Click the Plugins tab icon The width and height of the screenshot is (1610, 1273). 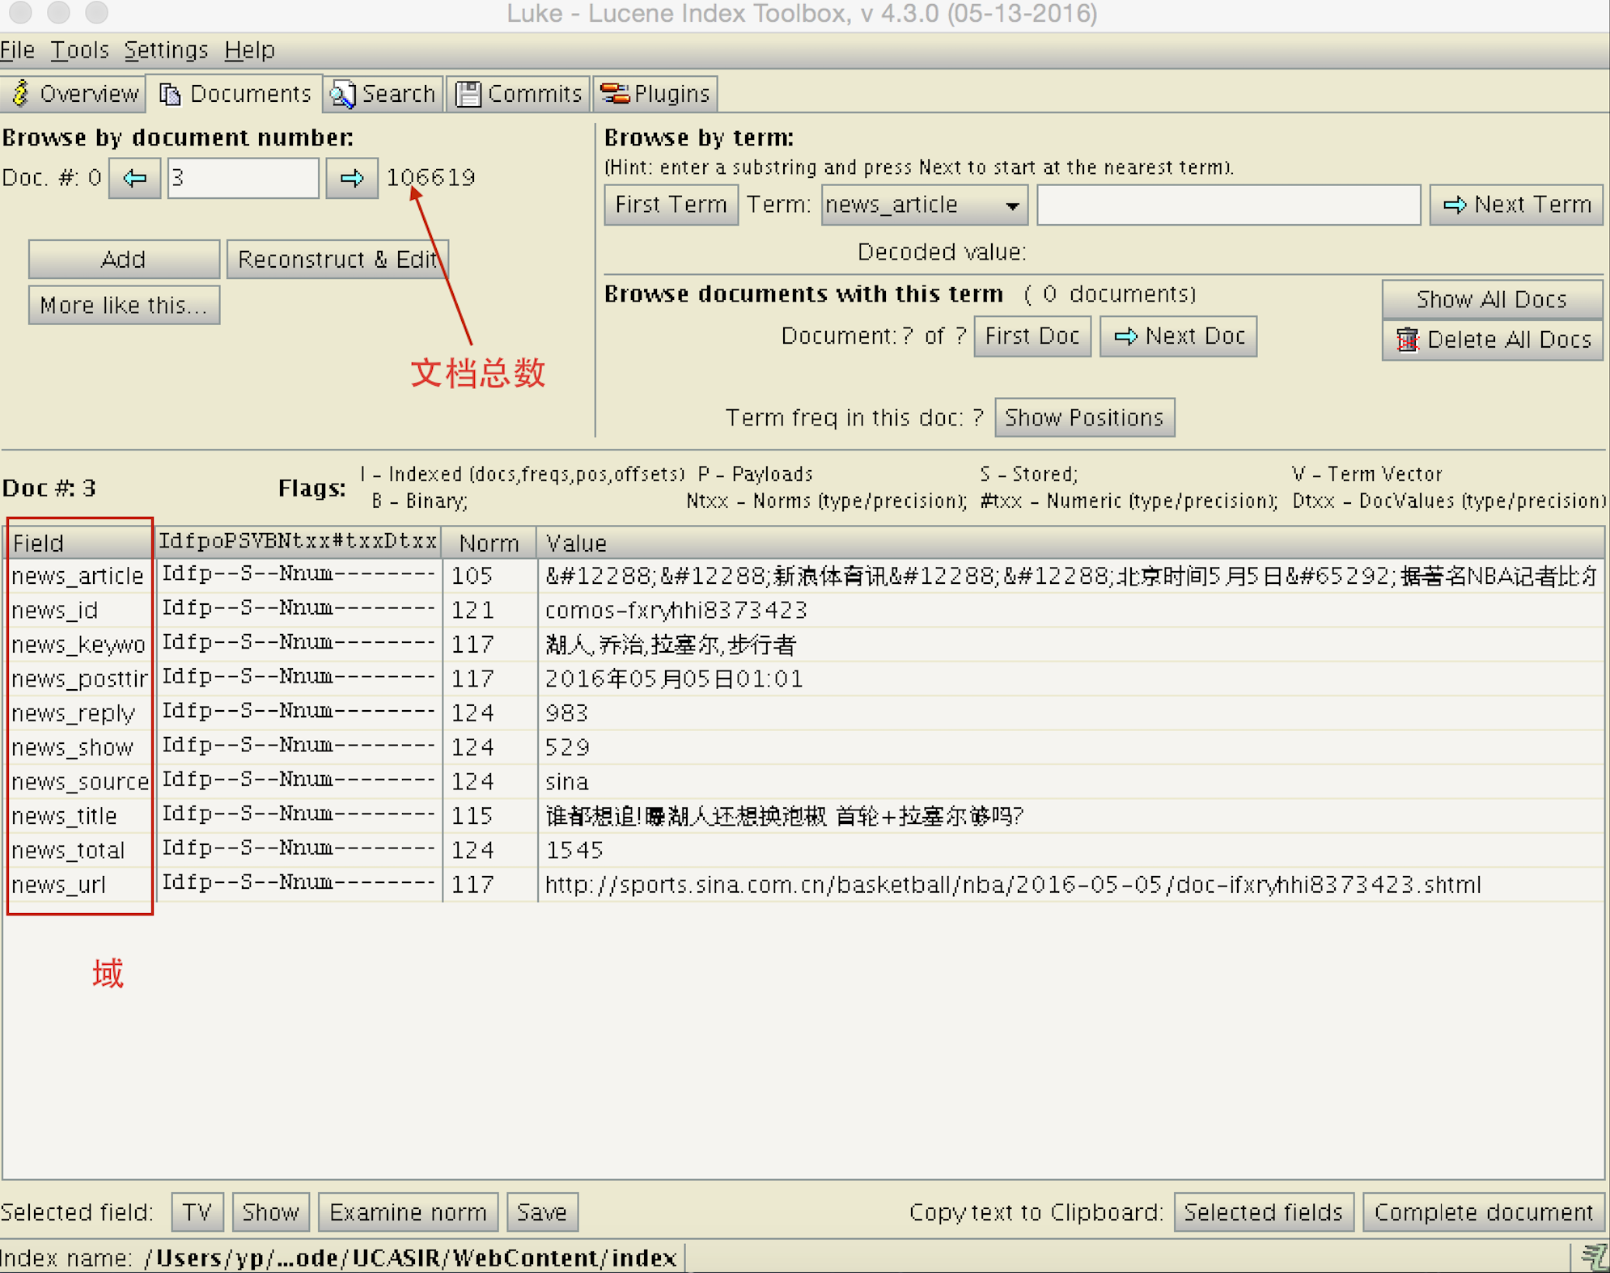click(x=616, y=93)
